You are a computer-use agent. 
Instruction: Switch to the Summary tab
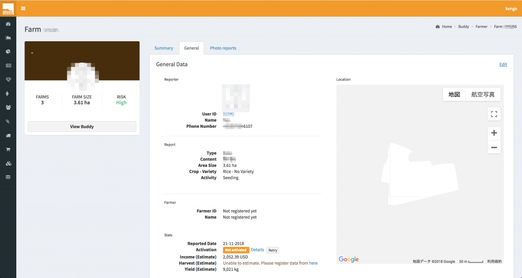click(x=164, y=48)
